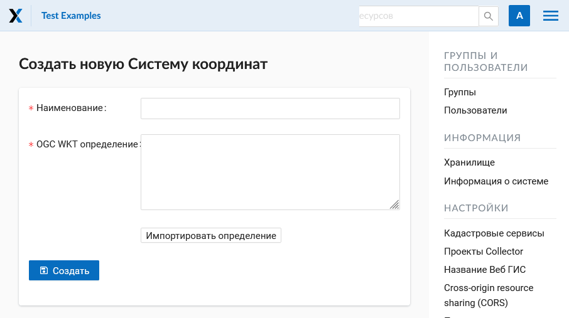The image size is (569, 318).
Task: Open the Test Examples home link
Action: (71, 16)
